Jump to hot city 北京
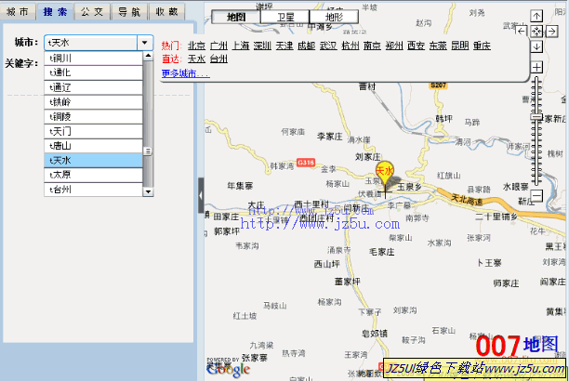 pyautogui.click(x=197, y=46)
